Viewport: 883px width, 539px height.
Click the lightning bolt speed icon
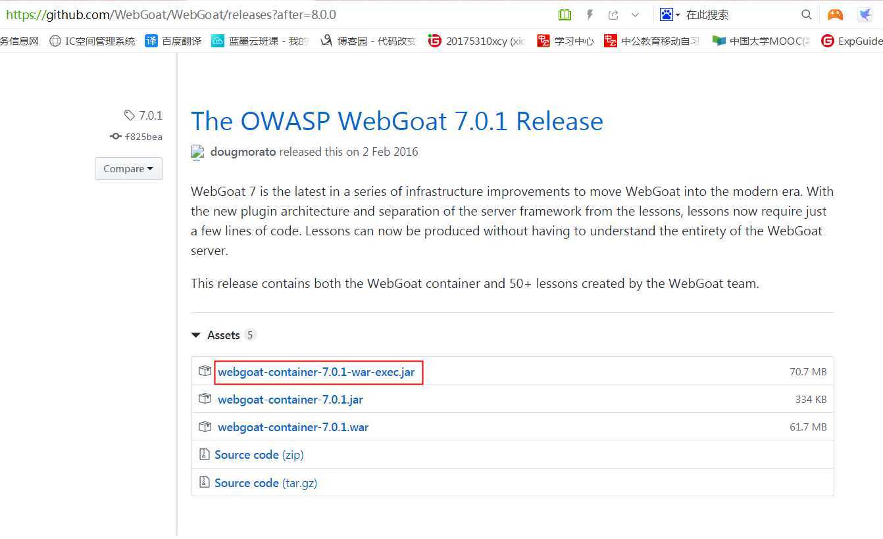pos(590,14)
